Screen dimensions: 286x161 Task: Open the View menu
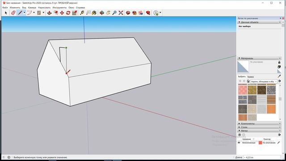coord(24,8)
